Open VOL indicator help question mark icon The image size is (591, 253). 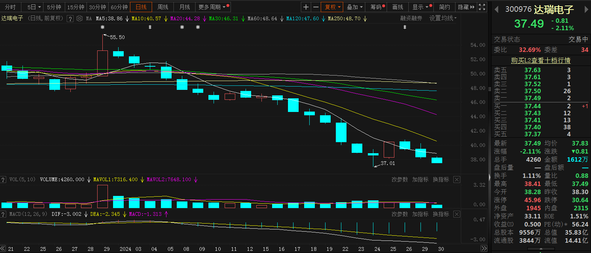(3, 180)
